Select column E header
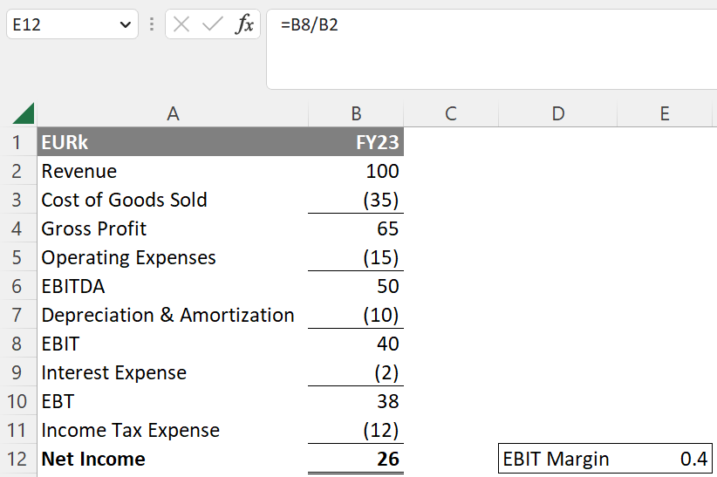Image resolution: width=717 pixels, height=477 pixels. [x=665, y=113]
